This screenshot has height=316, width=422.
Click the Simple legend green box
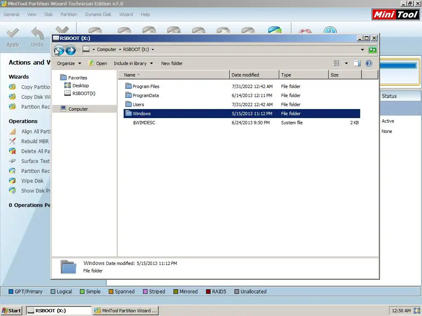[x=82, y=292]
